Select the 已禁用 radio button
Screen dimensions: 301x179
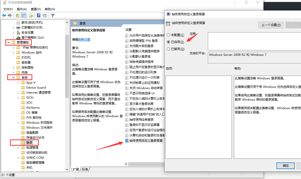click(169, 49)
